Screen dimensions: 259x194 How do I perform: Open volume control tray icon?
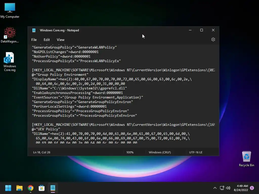228,188
